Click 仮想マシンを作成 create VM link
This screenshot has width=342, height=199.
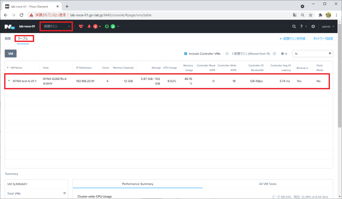tap(292, 39)
